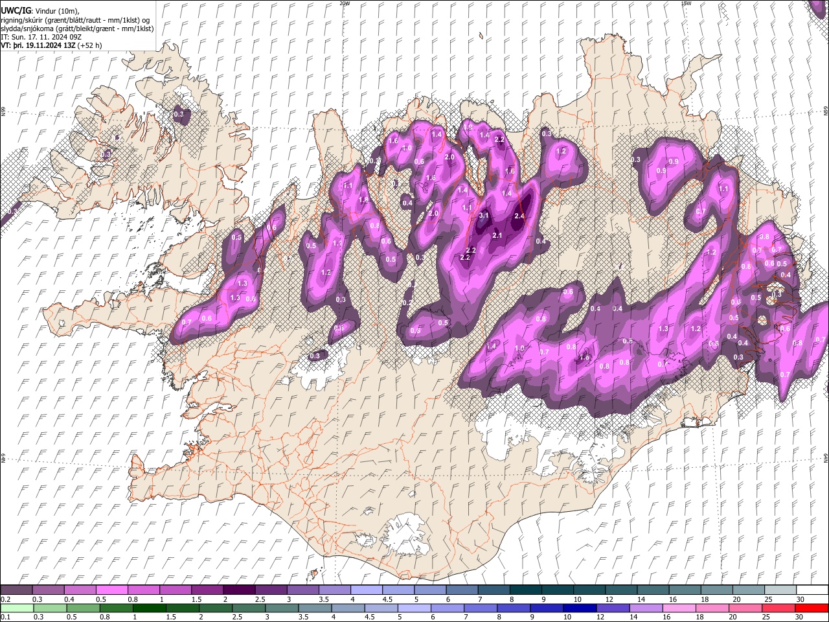
Task: Click the "rigning/skúrir" legend description line
Action: (x=75, y=20)
